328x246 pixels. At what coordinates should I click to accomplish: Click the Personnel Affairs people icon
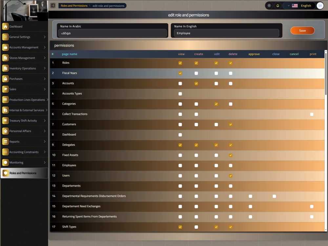(x=5, y=131)
